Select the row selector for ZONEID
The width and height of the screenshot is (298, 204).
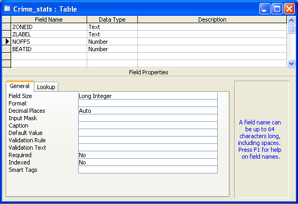[6, 27]
